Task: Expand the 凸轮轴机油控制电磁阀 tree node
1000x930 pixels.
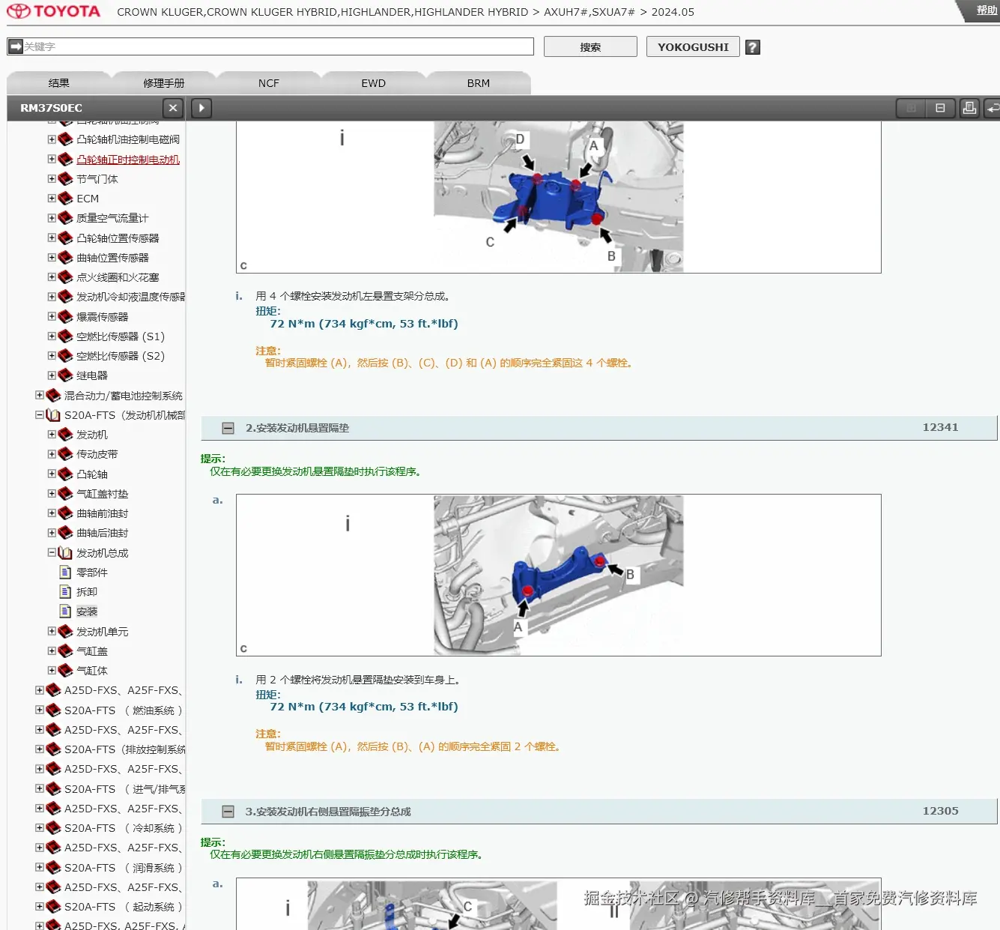Action: [52, 139]
